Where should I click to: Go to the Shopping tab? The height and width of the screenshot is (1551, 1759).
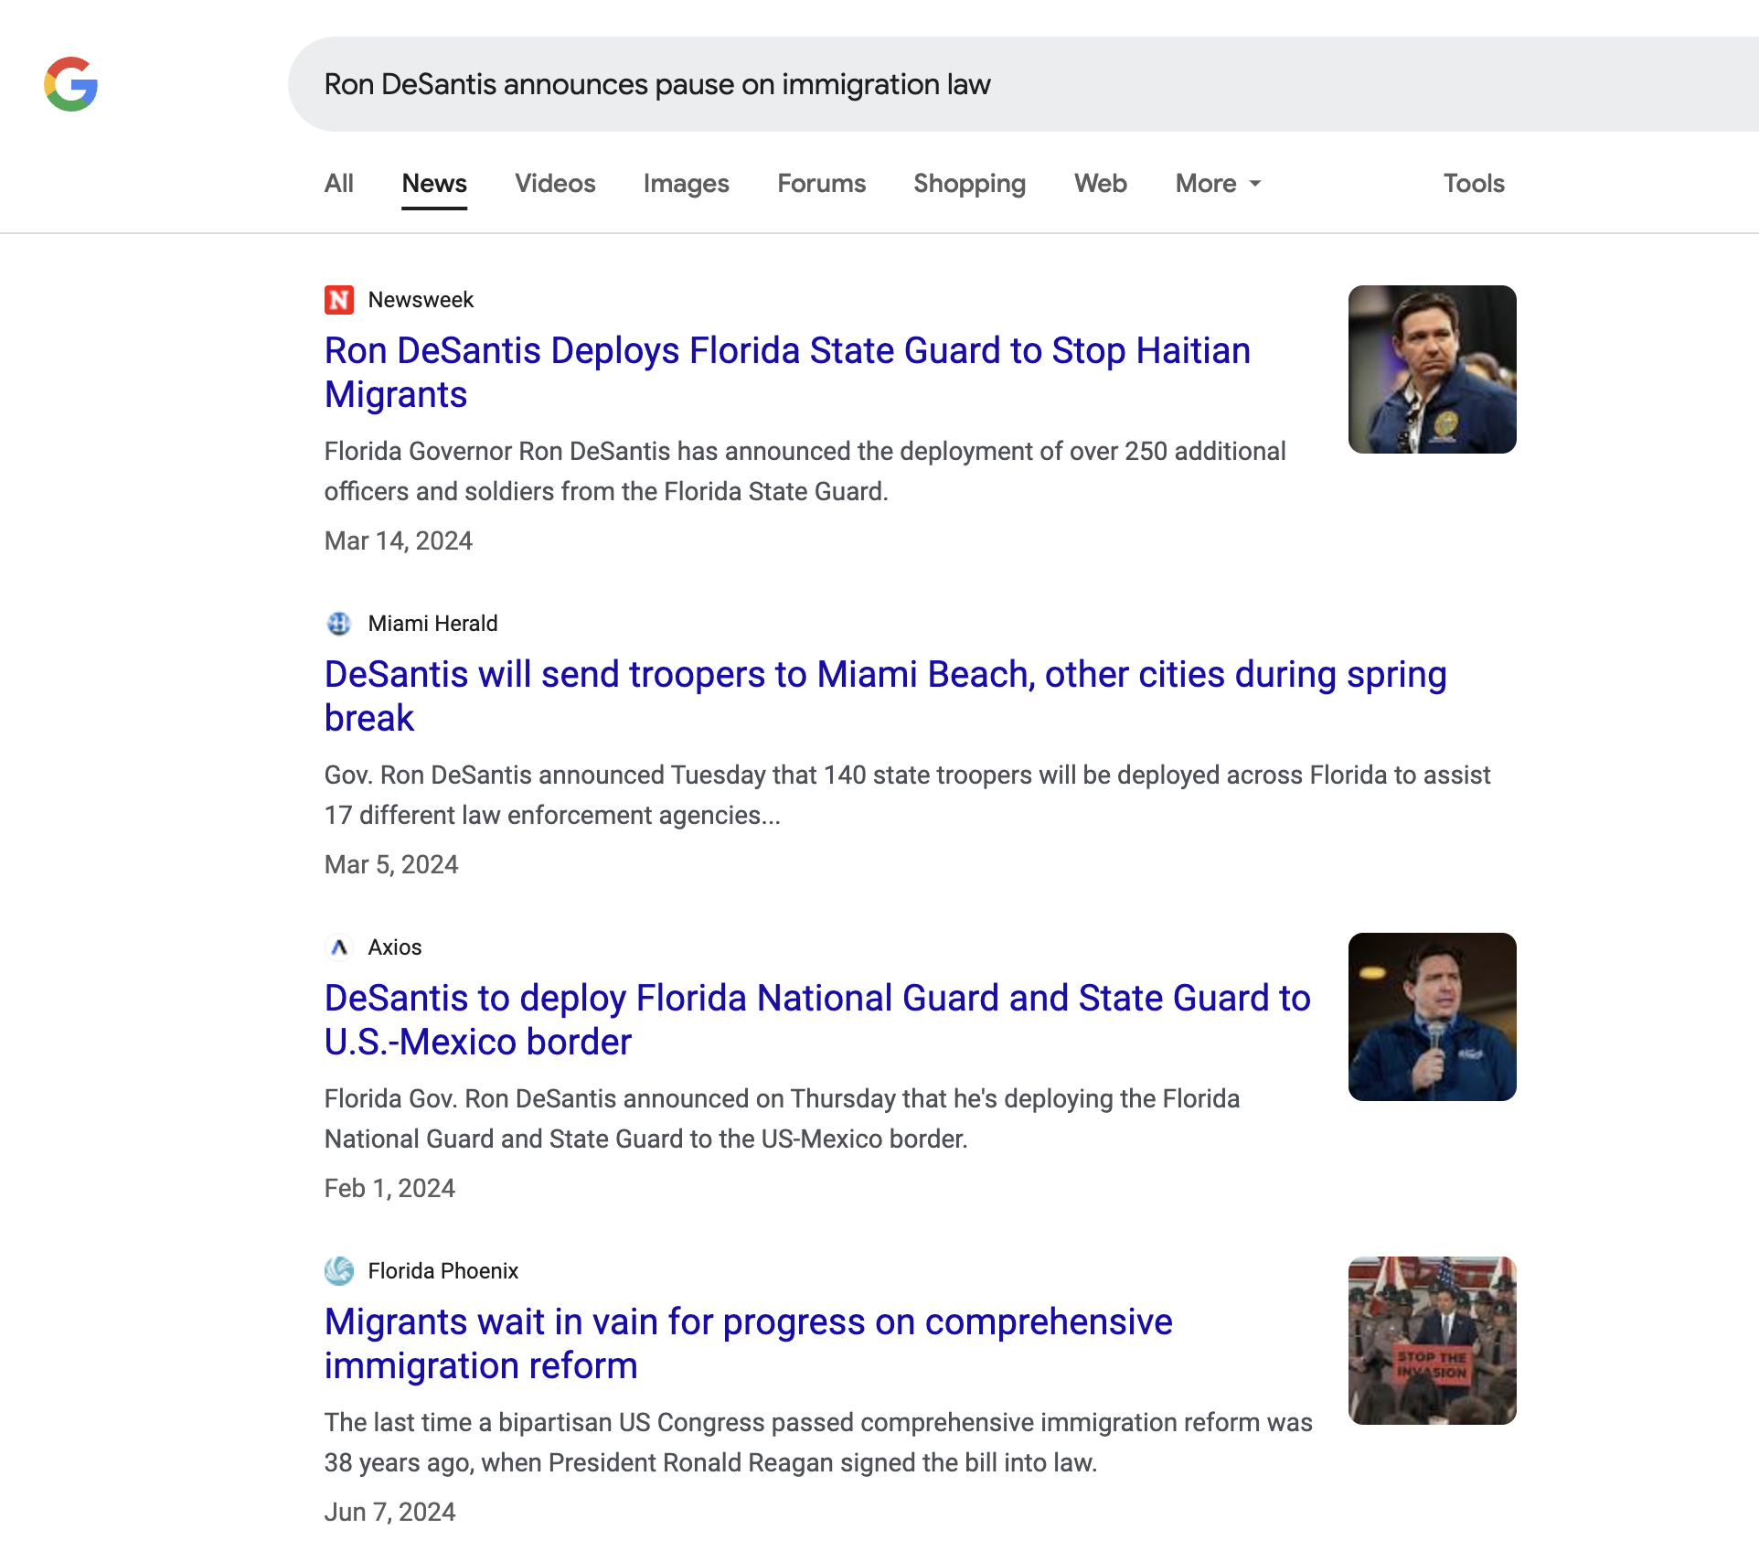coord(969,184)
